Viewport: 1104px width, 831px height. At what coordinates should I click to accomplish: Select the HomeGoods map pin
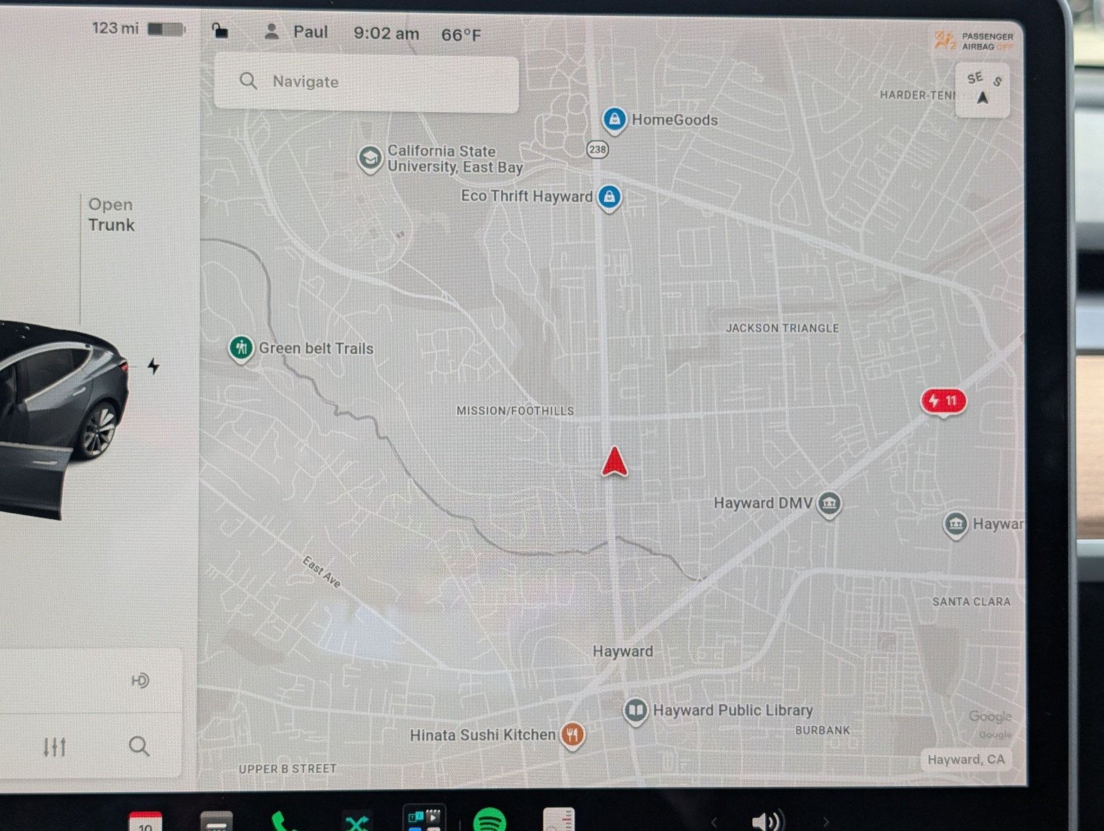click(x=614, y=120)
